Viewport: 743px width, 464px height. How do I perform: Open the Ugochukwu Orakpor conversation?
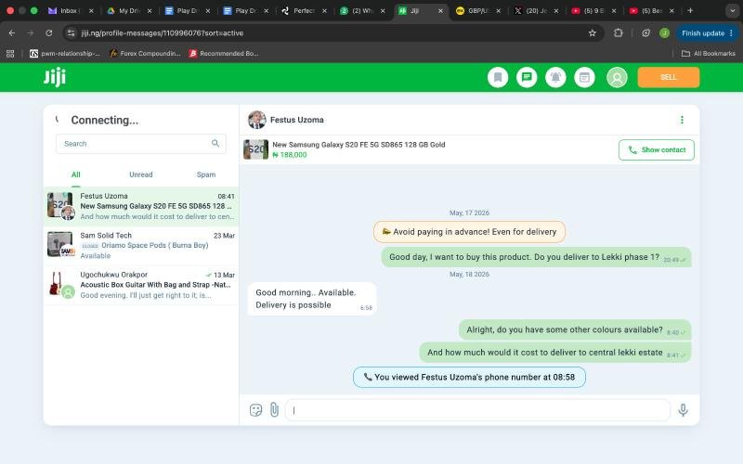(x=141, y=285)
